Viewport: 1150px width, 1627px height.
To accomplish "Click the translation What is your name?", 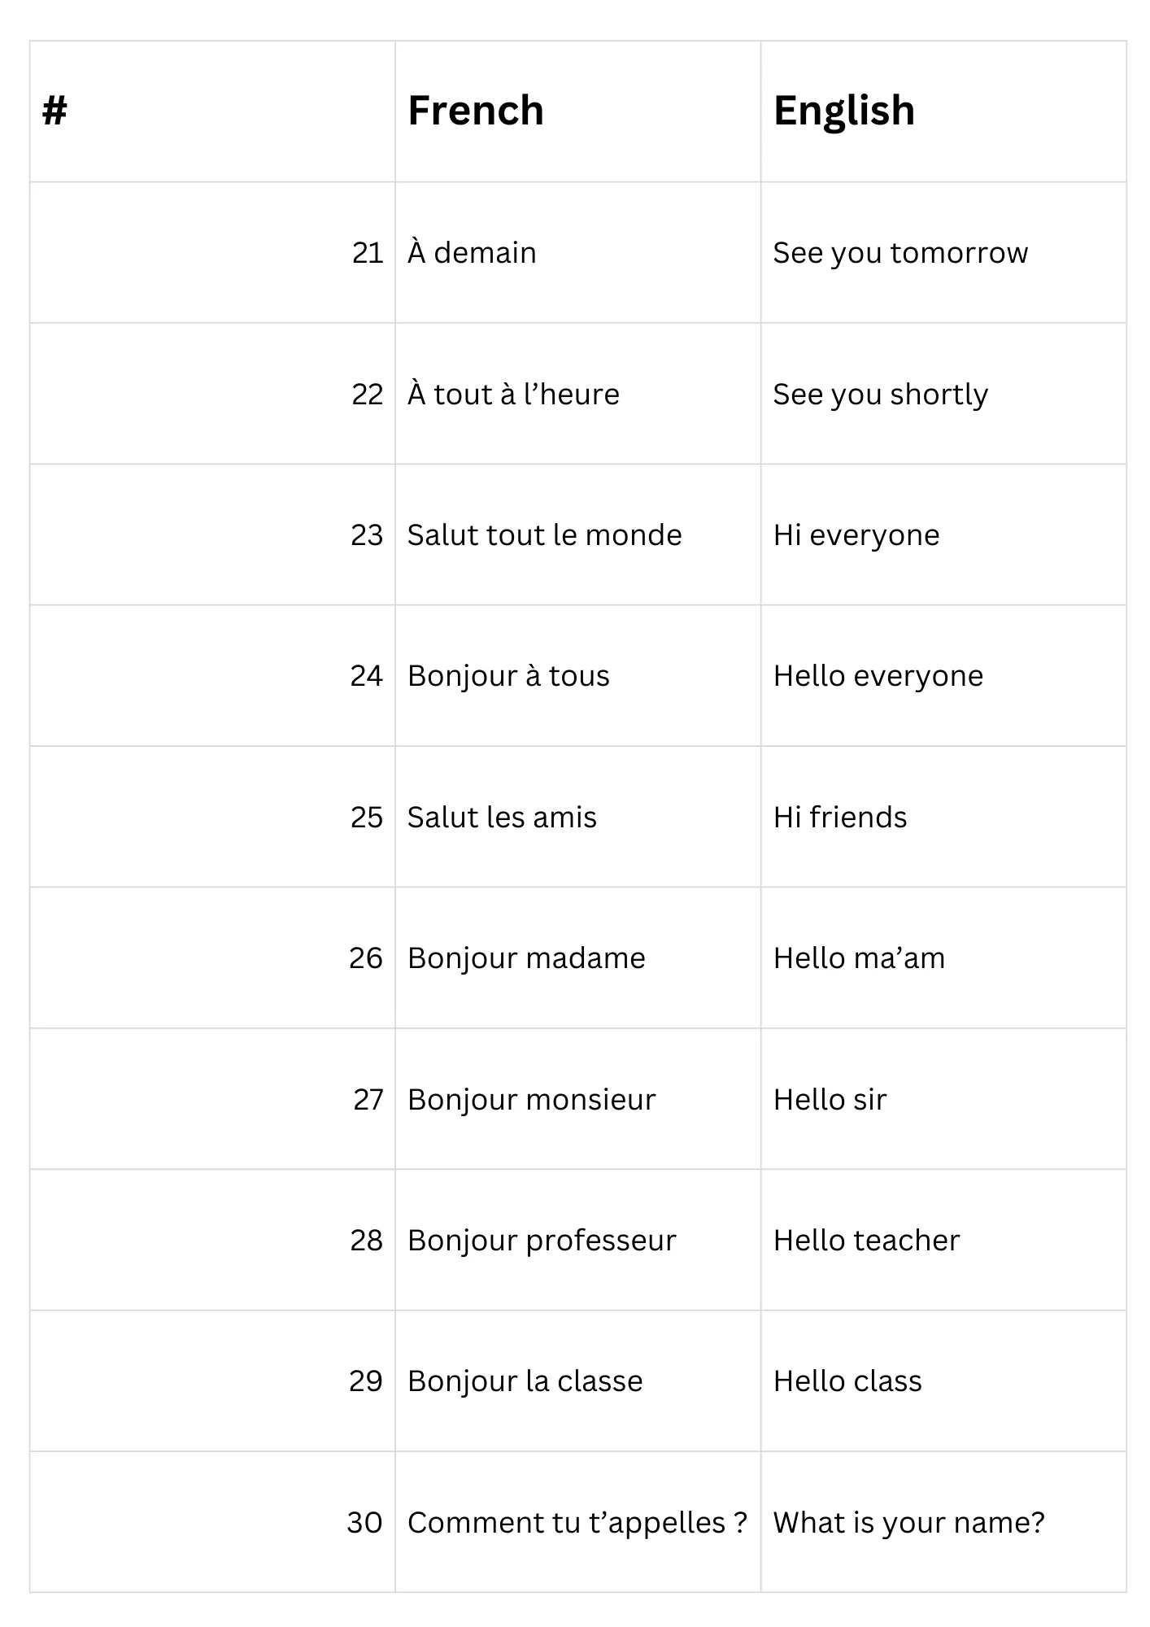I will (x=908, y=1523).
